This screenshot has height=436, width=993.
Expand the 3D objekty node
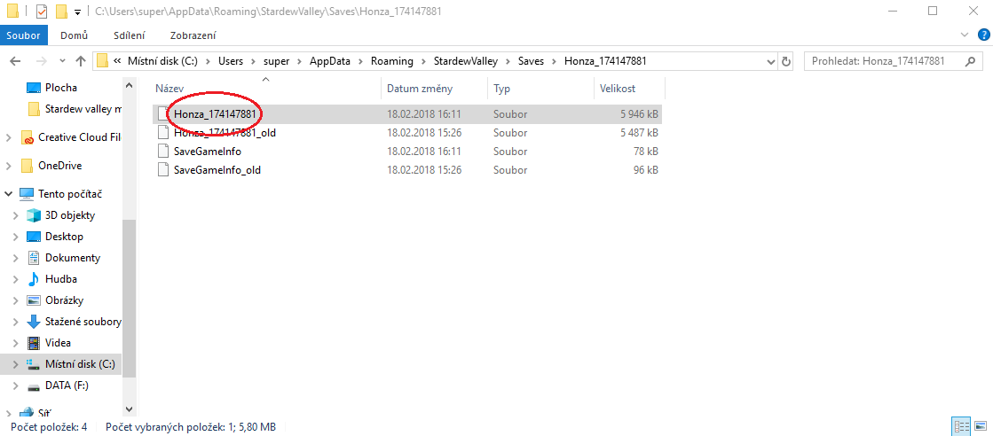click(x=16, y=216)
